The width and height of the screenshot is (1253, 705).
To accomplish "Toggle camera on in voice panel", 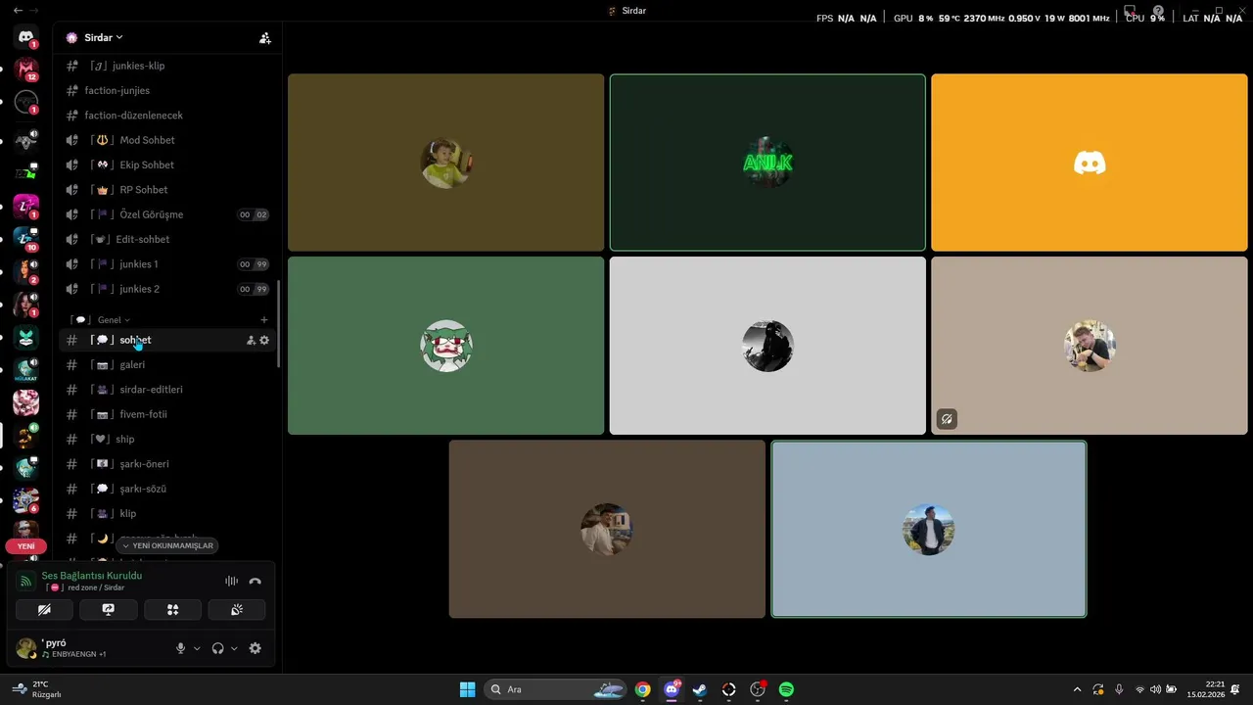I will [44, 609].
